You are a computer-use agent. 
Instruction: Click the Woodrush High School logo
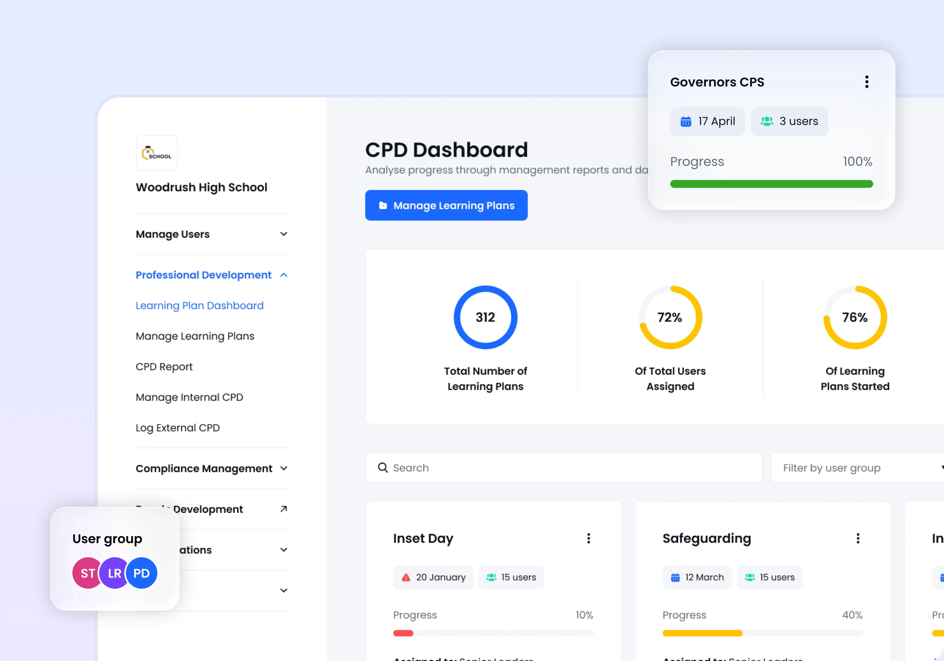click(x=156, y=153)
